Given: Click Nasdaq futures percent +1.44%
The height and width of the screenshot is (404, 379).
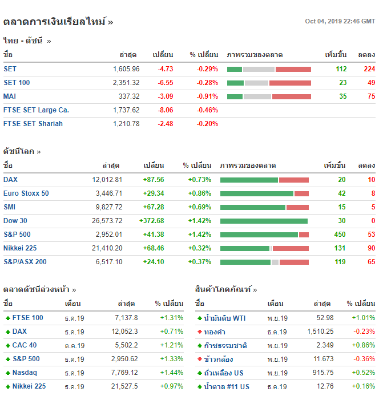Looking at the screenshot, I should point(172,372).
